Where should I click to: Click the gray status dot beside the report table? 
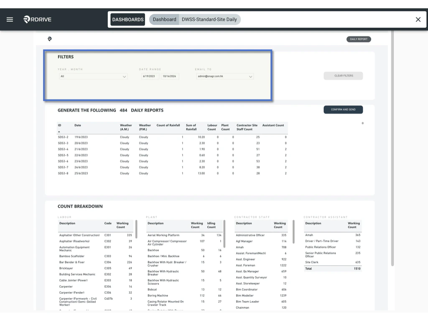coord(363,123)
